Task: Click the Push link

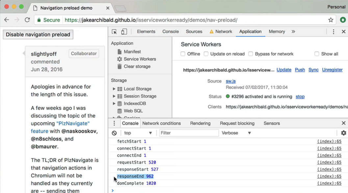Action: (x=300, y=70)
